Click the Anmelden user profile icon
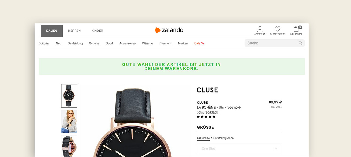Image resolution: width=351 pixels, height=157 pixels. (260, 29)
